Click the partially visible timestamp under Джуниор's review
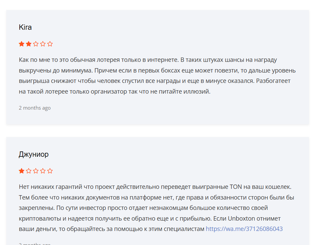 pyautogui.click(x=35, y=244)
